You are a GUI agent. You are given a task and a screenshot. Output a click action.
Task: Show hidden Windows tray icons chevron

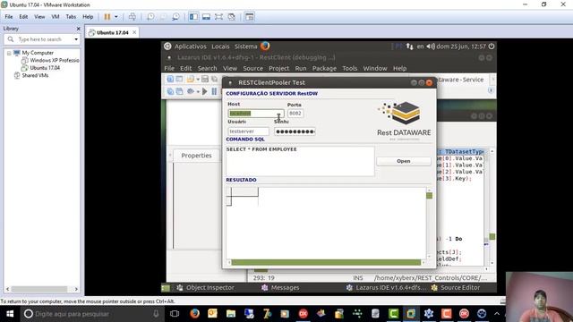(497, 314)
